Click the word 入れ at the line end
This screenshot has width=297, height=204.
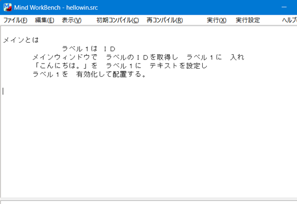click(x=237, y=57)
